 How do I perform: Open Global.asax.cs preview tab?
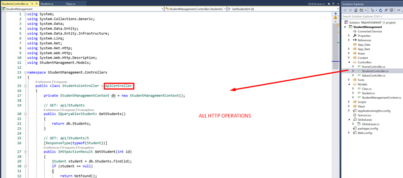(316, 4)
